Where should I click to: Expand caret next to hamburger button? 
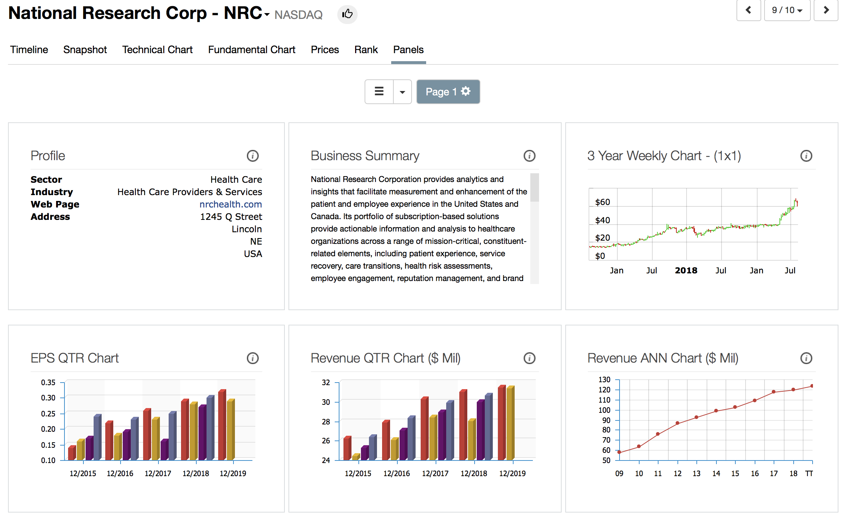click(402, 92)
